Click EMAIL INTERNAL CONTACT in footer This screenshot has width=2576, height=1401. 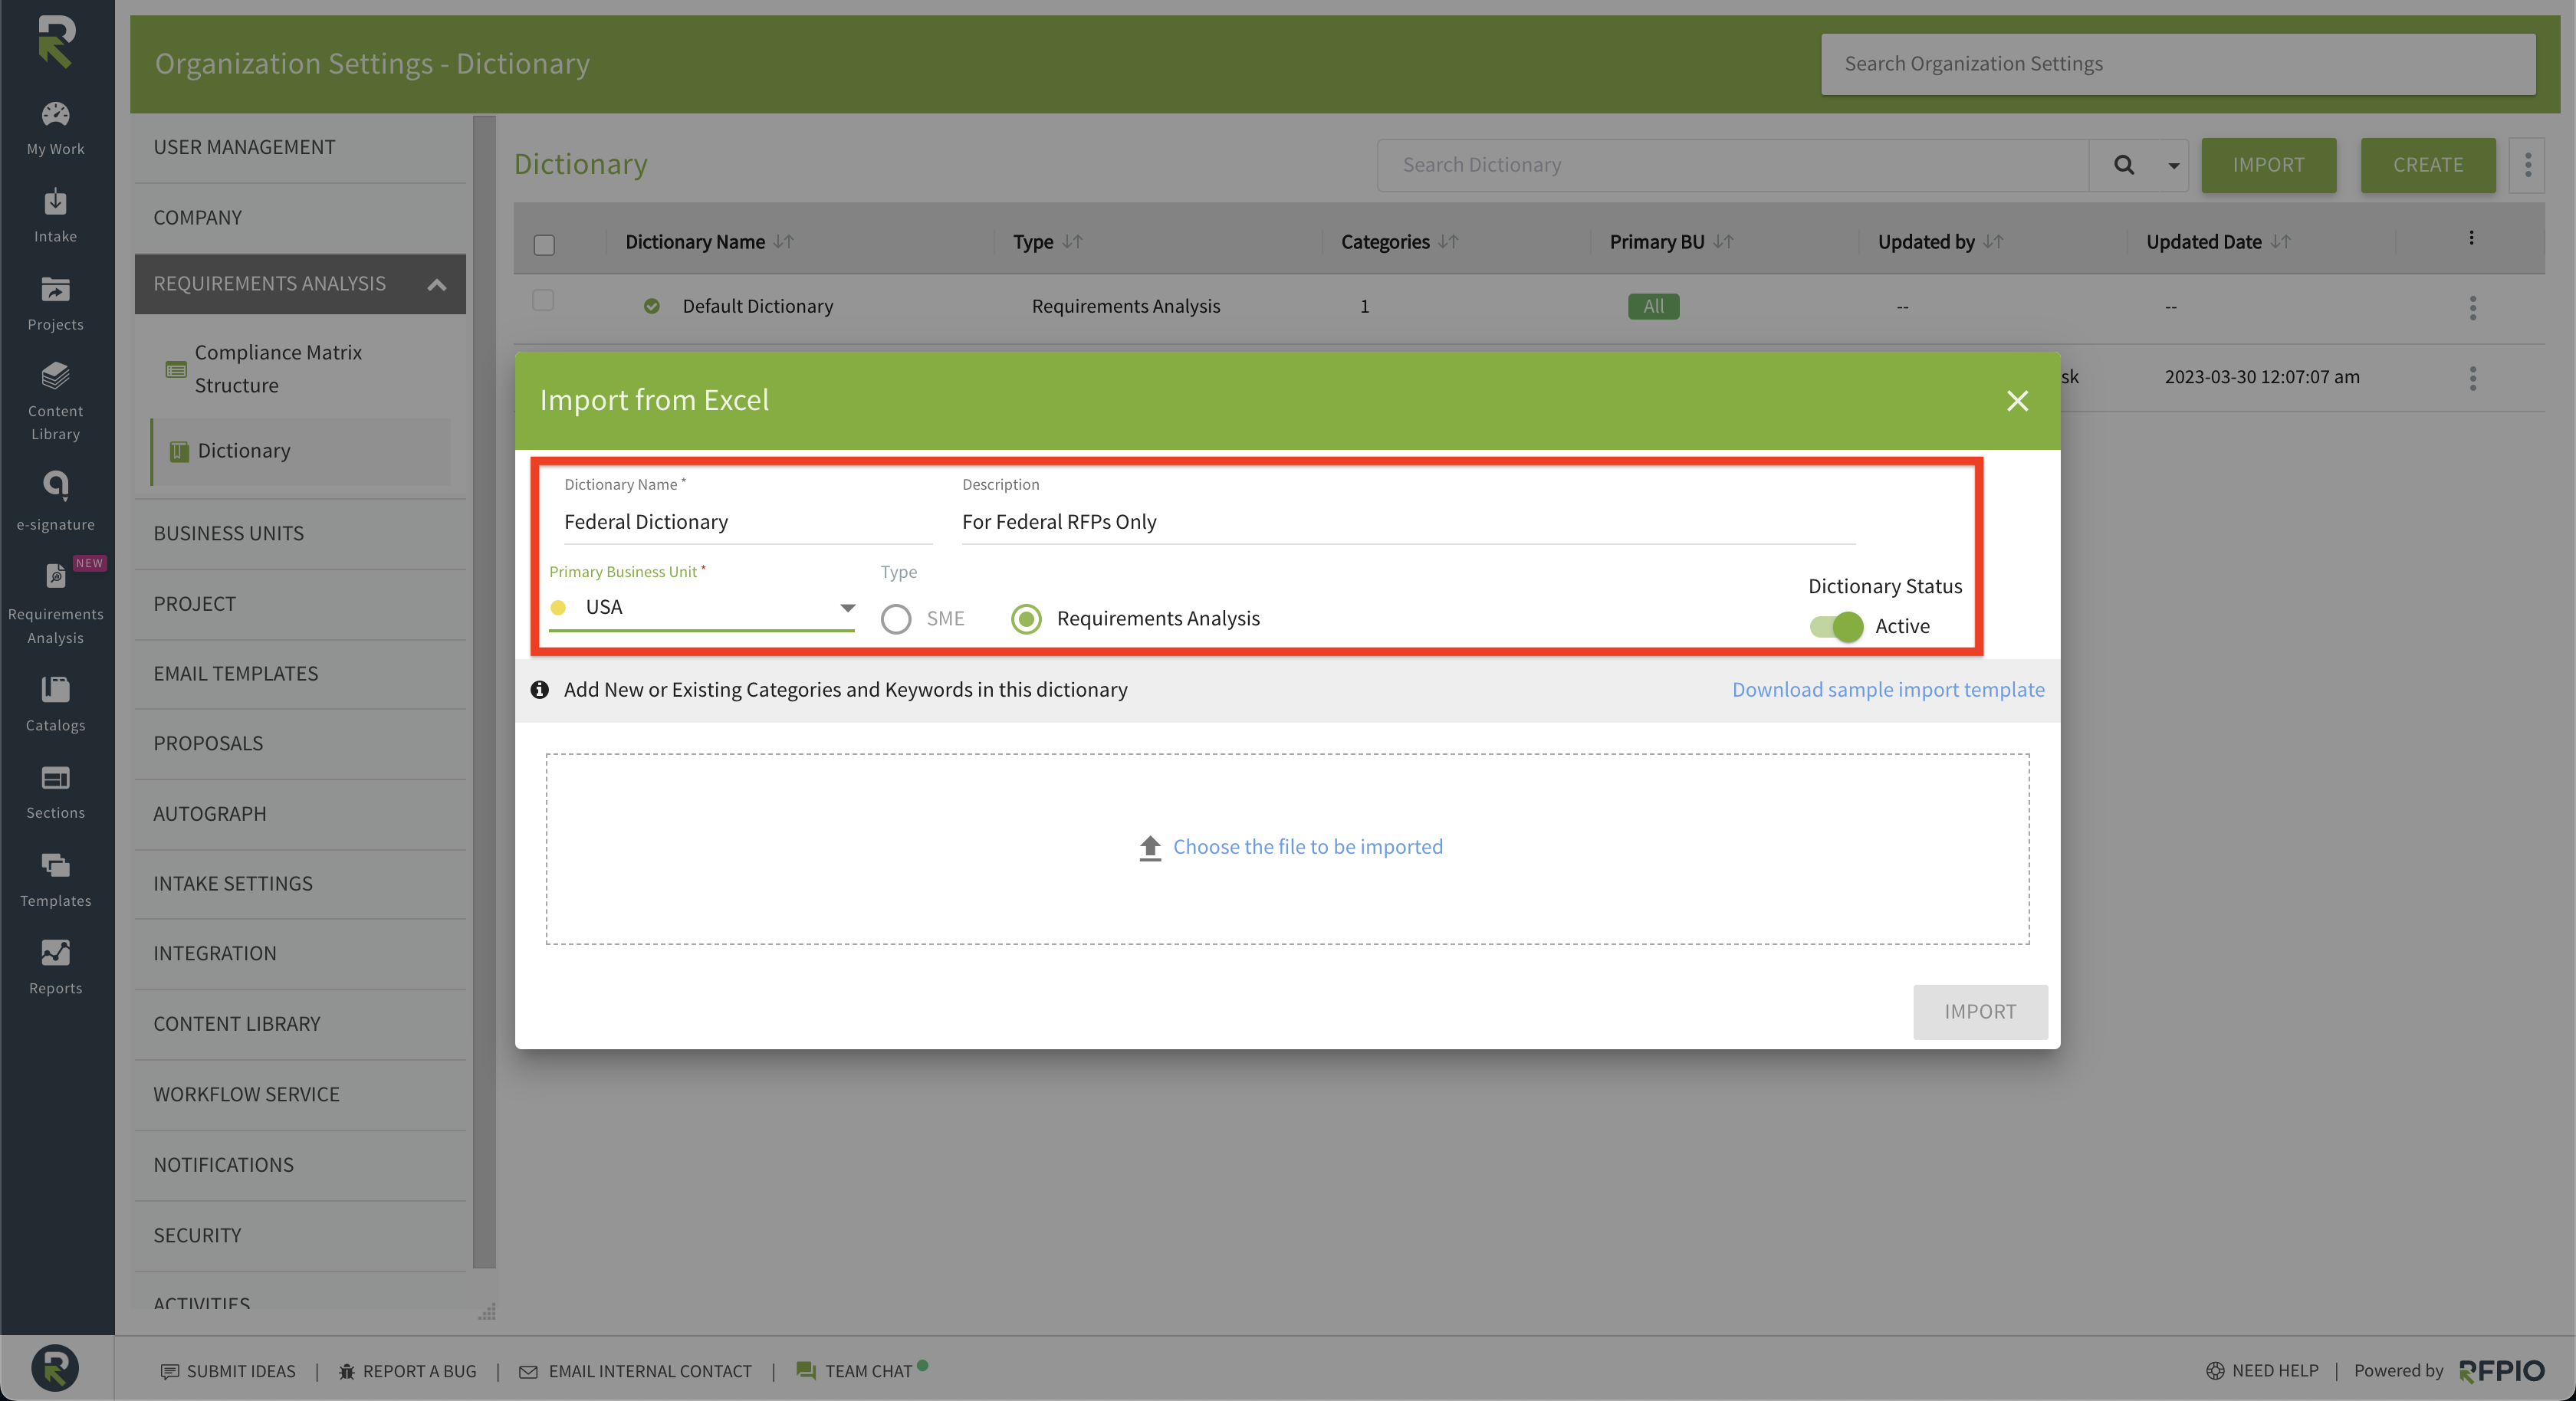(x=636, y=1371)
